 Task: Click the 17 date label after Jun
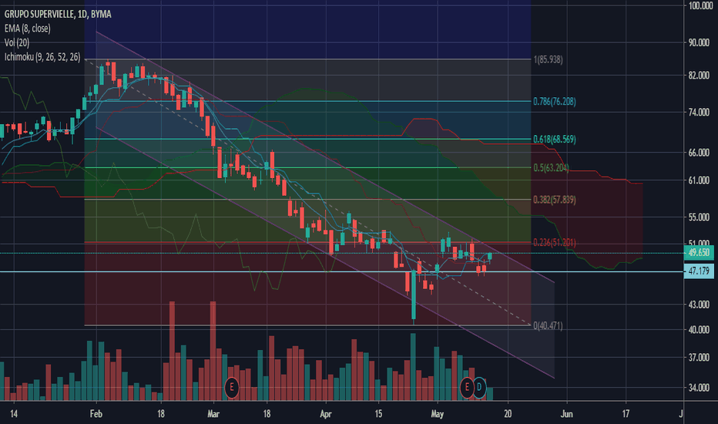point(626,414)
